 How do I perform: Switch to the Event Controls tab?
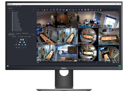pos(12,33)
